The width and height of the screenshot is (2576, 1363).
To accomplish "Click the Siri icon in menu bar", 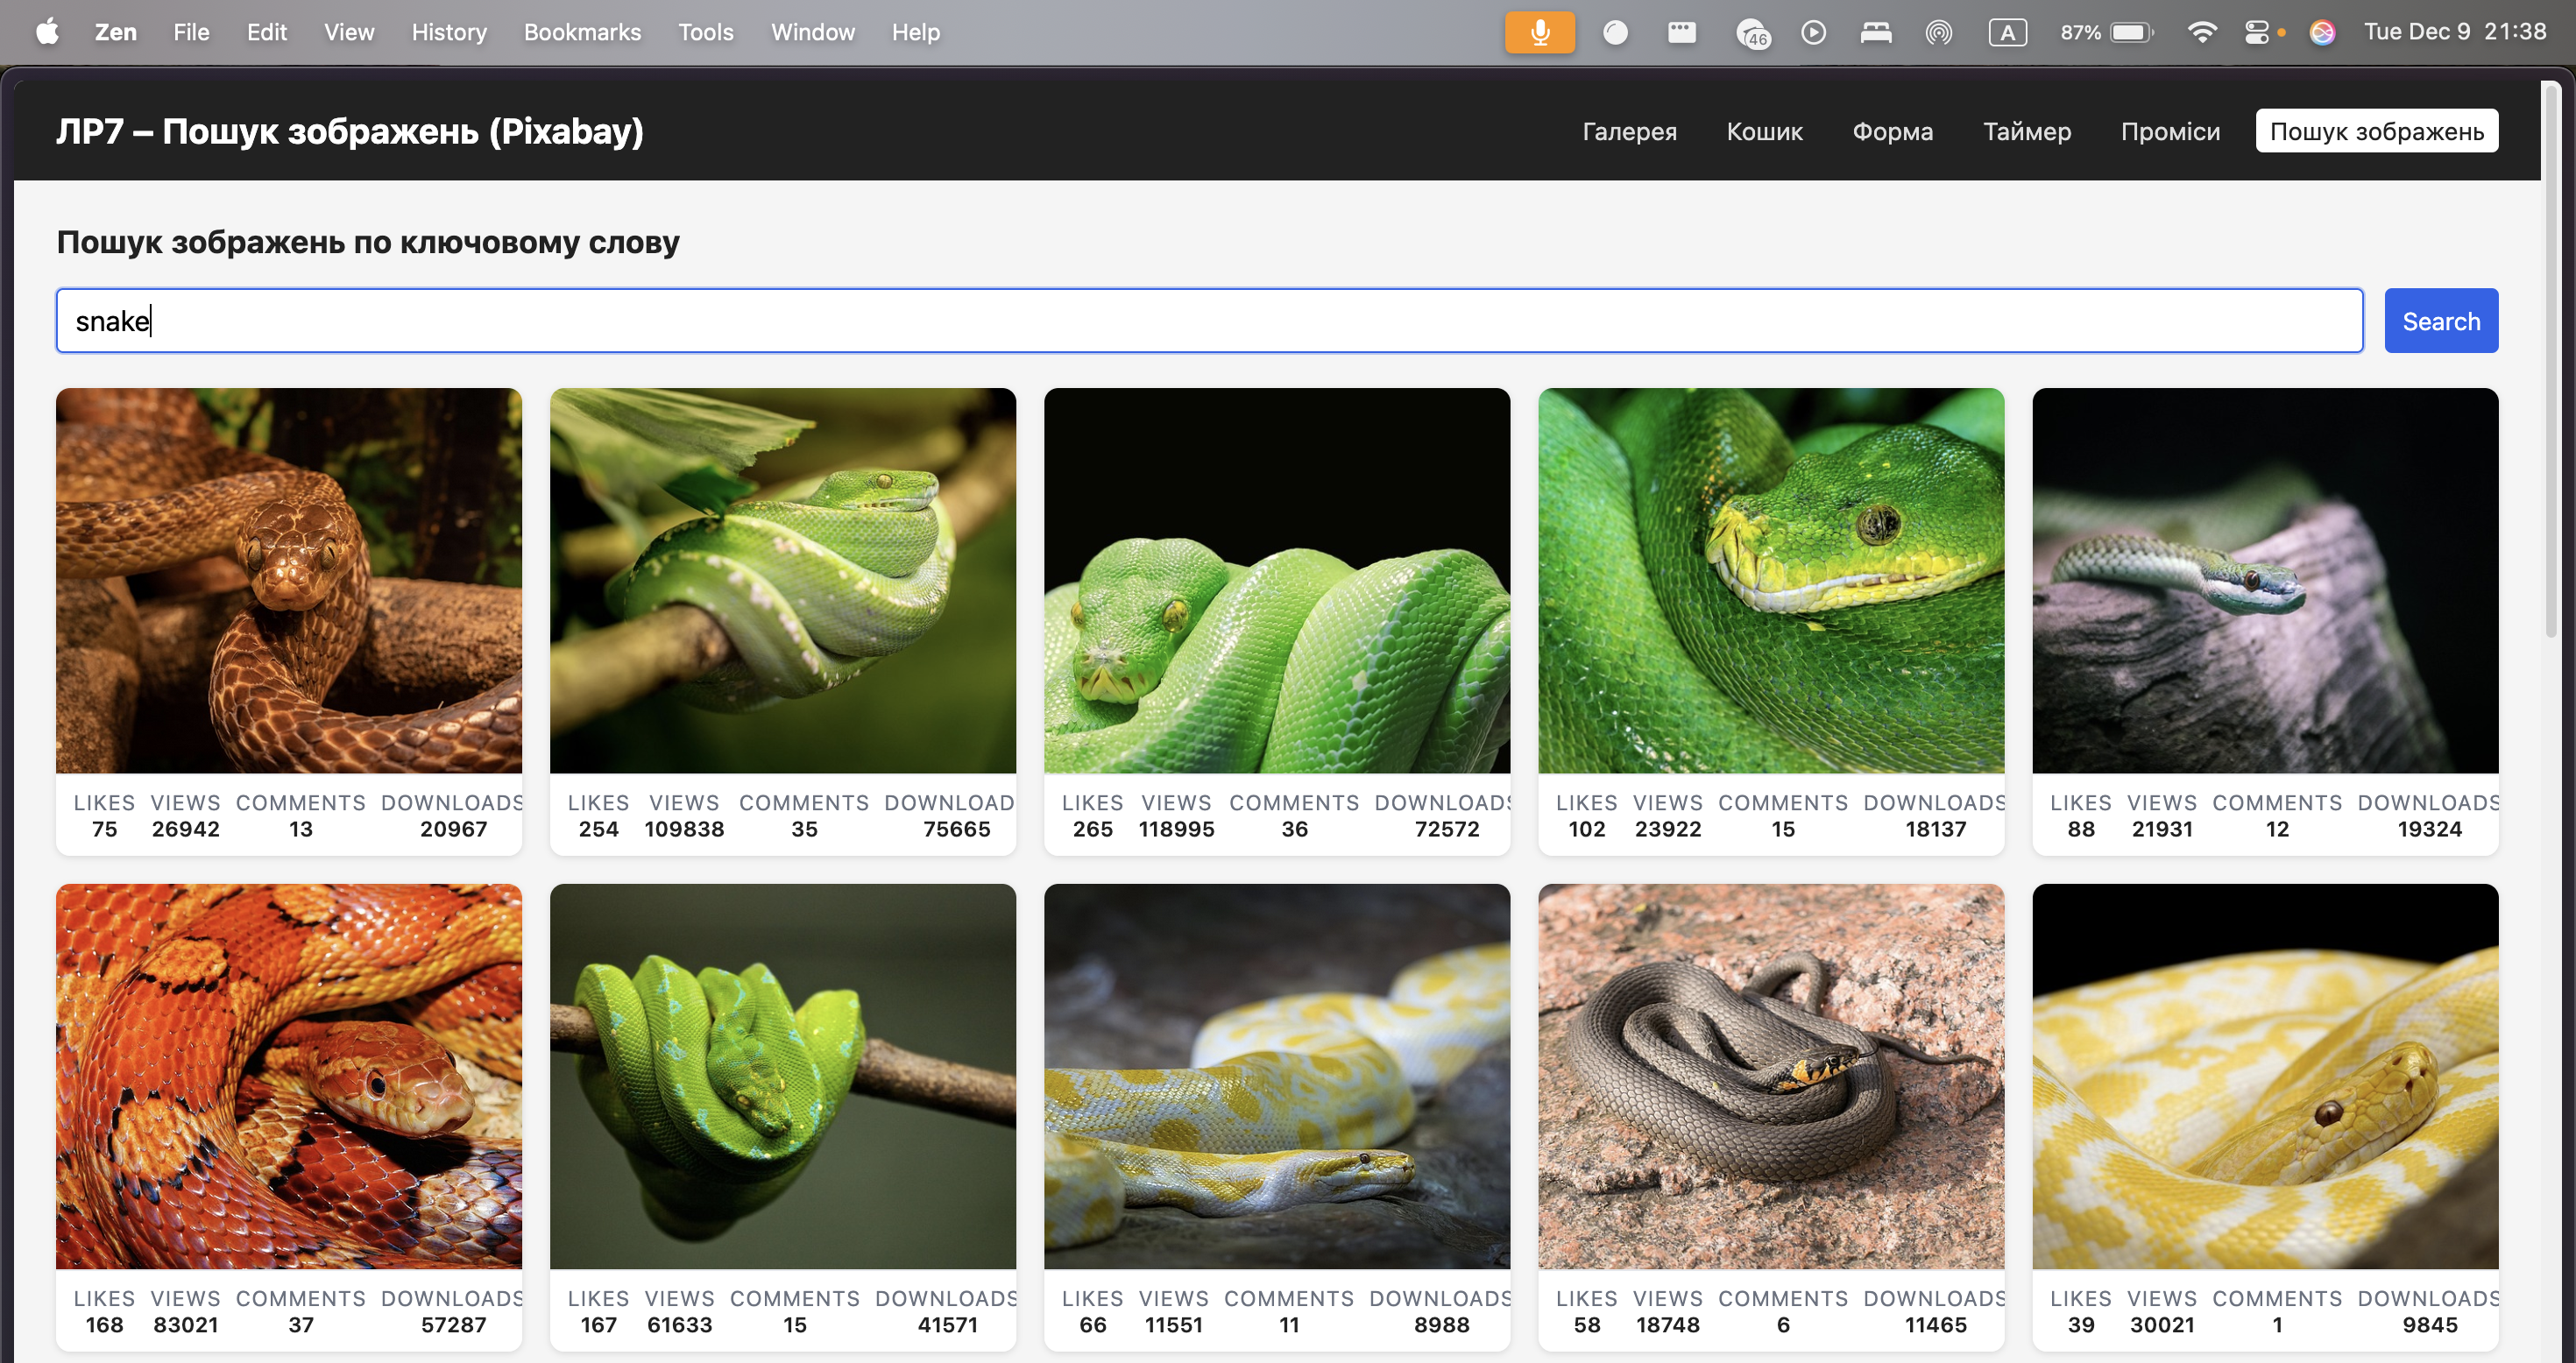I will coord(2322,32).
